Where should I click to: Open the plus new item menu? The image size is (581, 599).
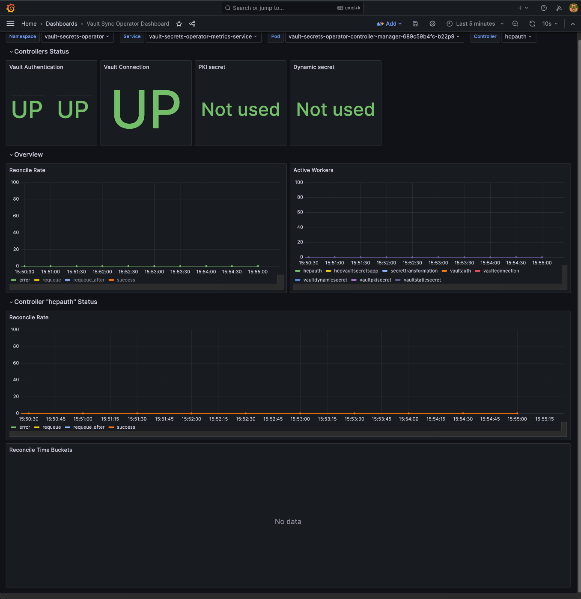[523, 8]
